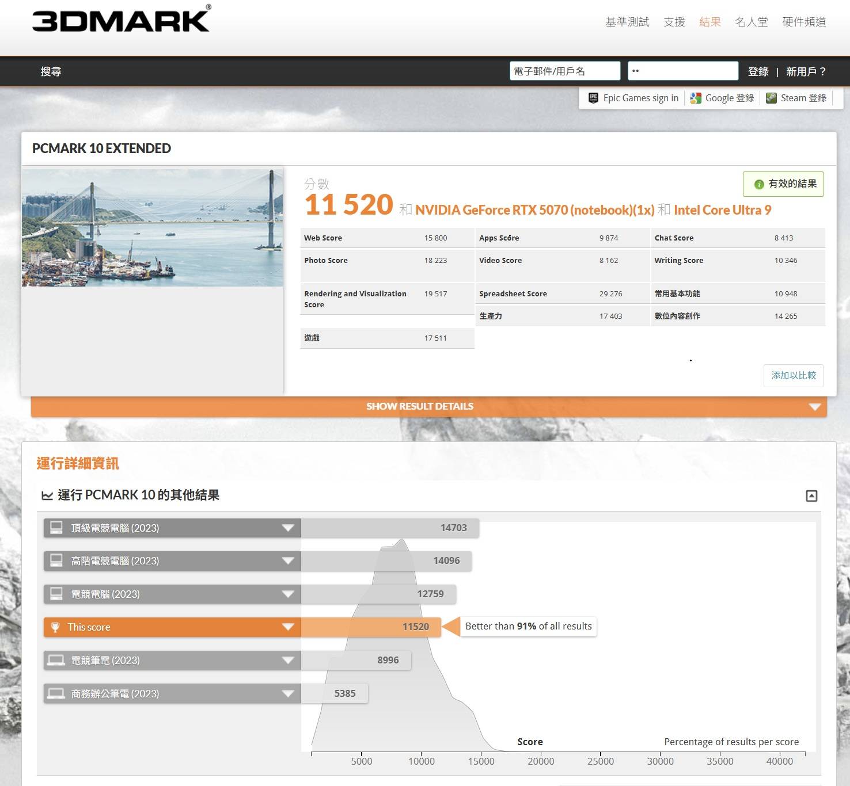
Task: Open the 支援 menu
Action: pyautogui.click(x=674, y=22)
